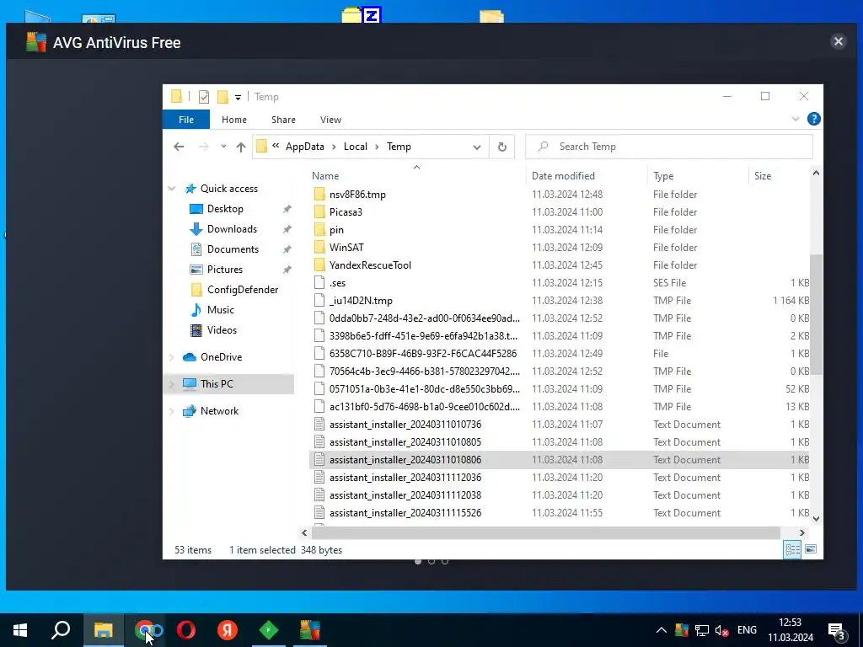
Task: Click Explorer Help question mark icon
Action: tap(813, 119)
